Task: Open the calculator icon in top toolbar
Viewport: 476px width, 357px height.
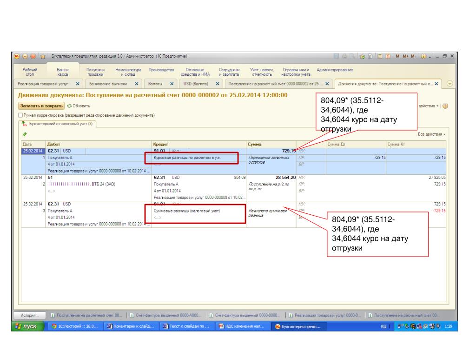Action: pyautogui.click(x=379, y=56)
